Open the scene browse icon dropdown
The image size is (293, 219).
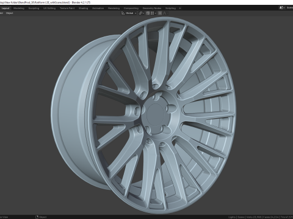282,8
